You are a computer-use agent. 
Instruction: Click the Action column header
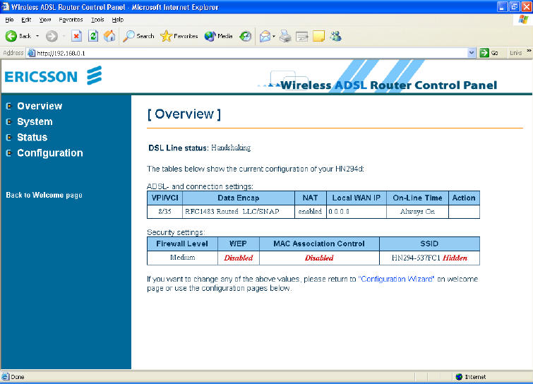[x=464, y=198]
